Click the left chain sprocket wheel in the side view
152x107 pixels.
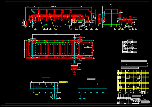(32, 19)
